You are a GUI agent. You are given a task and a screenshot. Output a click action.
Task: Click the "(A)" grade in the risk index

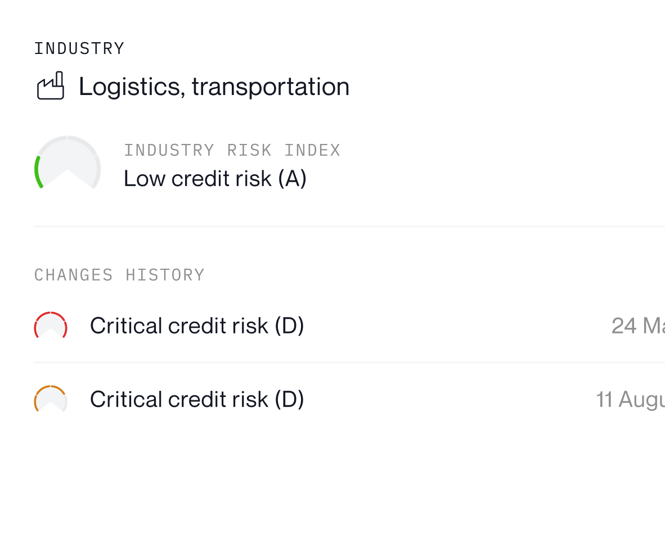(292, 178)
